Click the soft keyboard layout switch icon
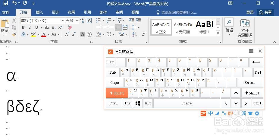The height and width of the screenshot is (140, 279). (251, 51)
